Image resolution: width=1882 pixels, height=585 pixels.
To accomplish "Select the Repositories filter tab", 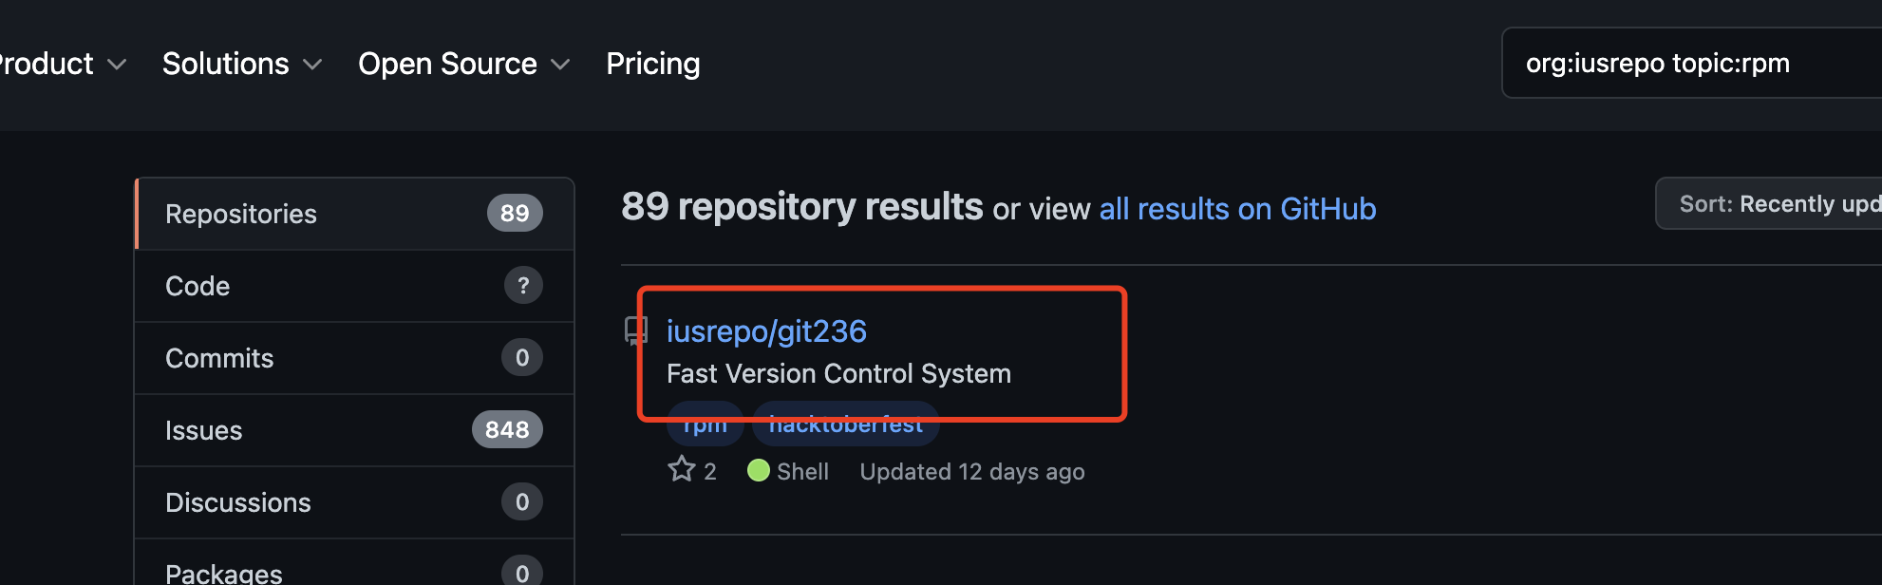I will [354, 214].
